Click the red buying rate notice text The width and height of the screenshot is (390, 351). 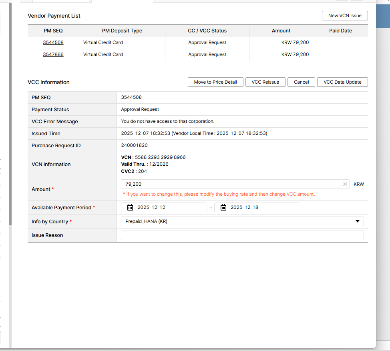[219, 194]
